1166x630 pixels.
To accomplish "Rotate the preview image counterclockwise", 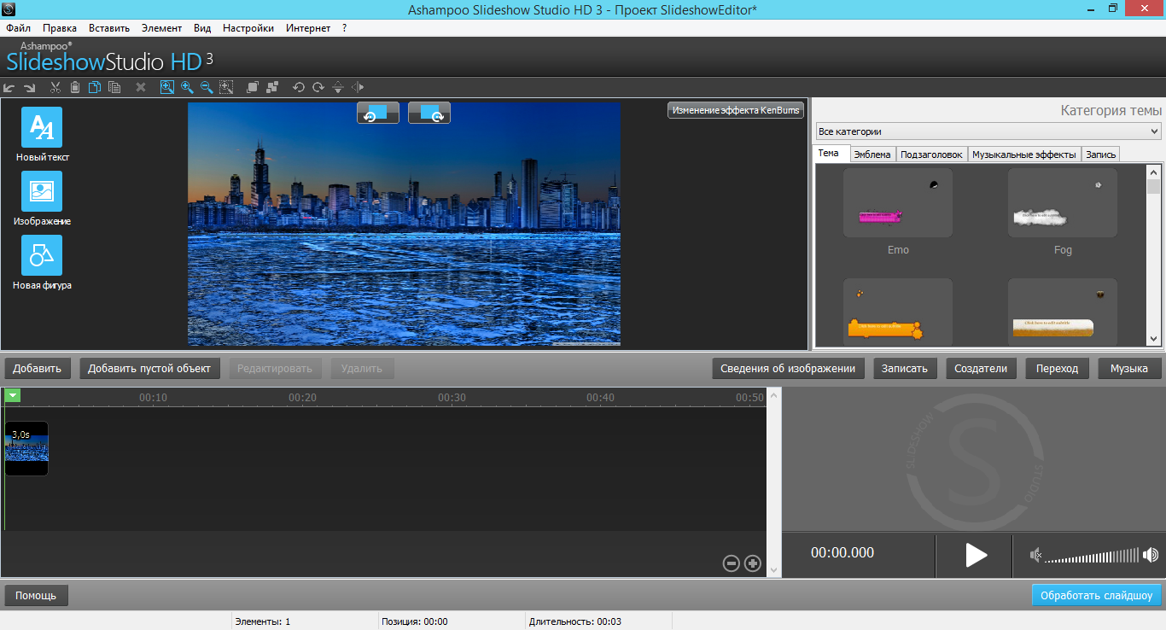I will point(377,113).
